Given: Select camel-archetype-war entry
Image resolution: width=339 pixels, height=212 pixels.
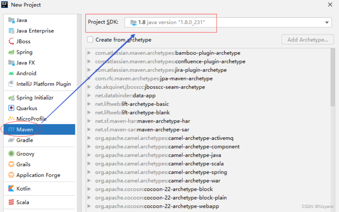Looking at the screenshot, I should (158, 181).
